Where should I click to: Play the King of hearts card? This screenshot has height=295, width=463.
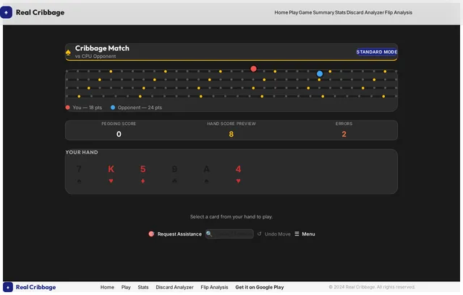tap(111, 174)
